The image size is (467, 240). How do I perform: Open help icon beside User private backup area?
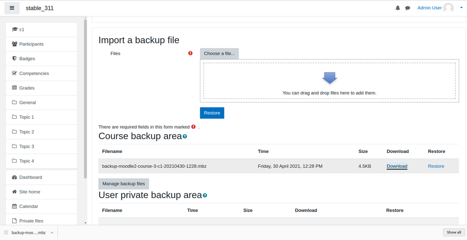205,195
